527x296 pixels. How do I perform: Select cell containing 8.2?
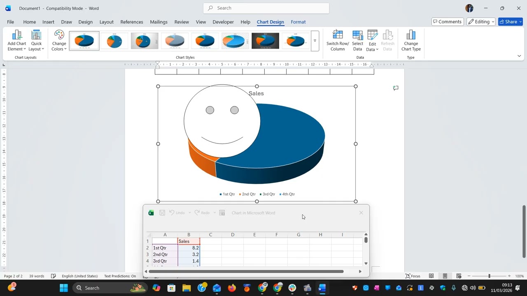[x=189, y=248]
